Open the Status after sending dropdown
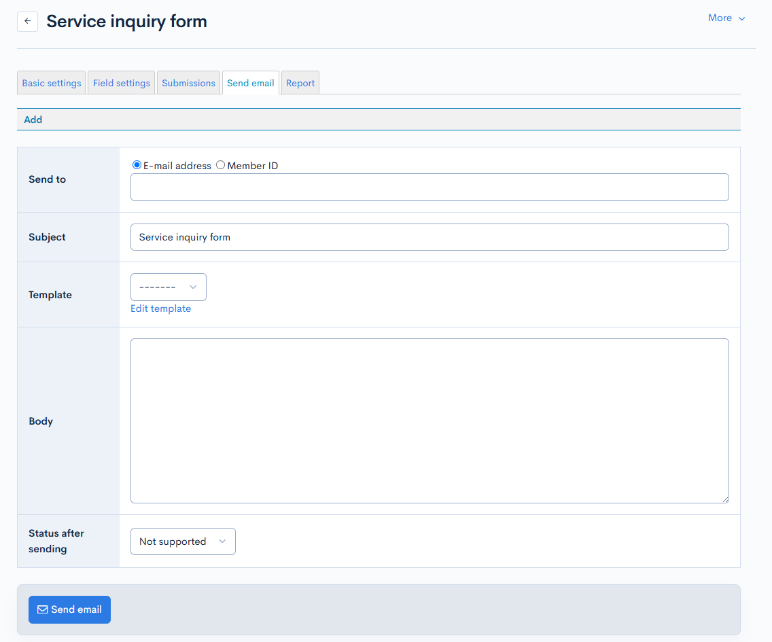This screenshot has height=642, width=772. click(183, 541)
